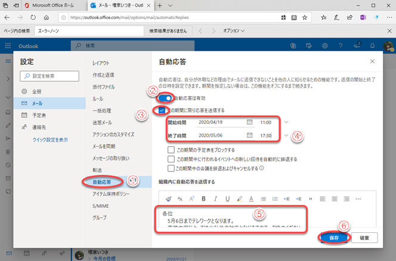
Task: Open 自動応答 mail settings
Action: (102, 182)
